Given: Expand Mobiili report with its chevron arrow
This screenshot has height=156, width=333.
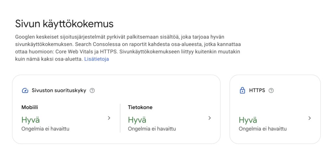Looking at the screenshot, I should point(109,118).
